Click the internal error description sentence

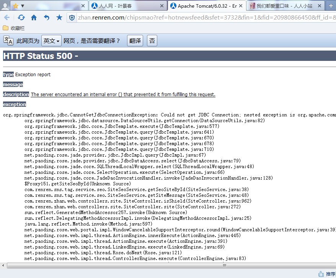[x=123, y=95]
